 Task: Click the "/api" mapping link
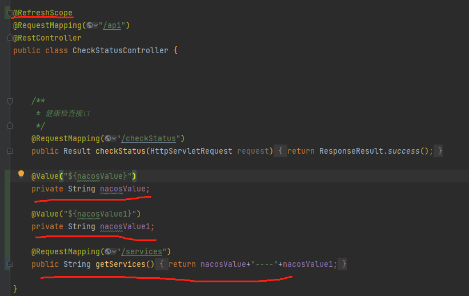pos(112,26)
